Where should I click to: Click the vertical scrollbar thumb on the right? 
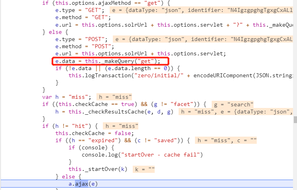(x=295, y=119)
